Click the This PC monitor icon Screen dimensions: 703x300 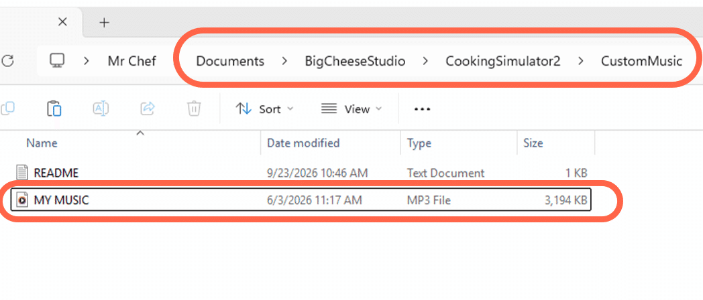[58, 60]
